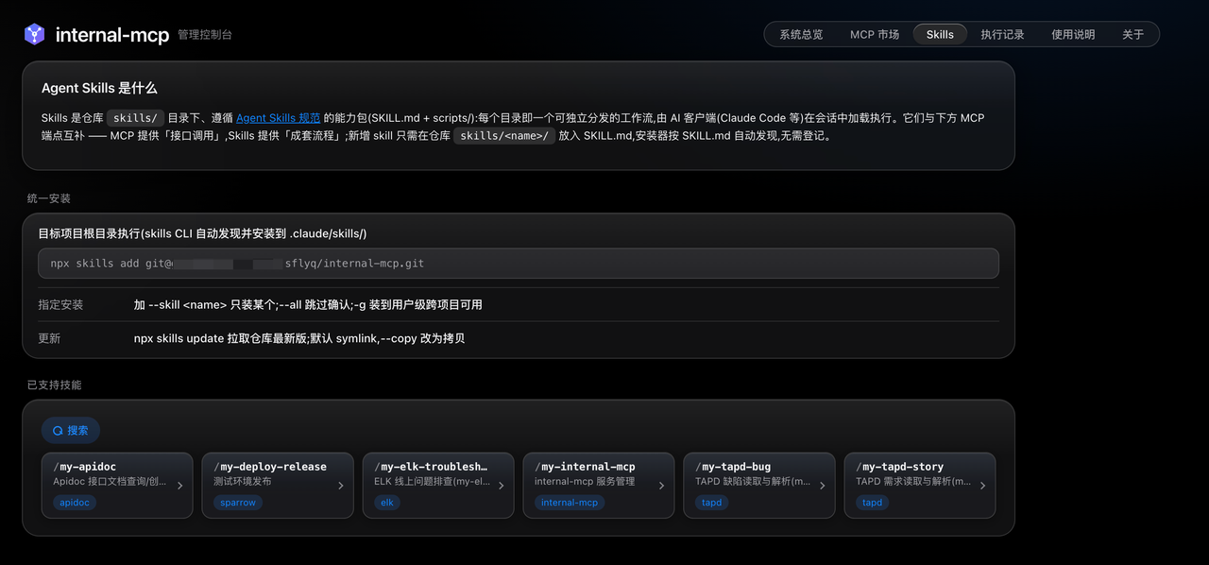This screenshot has height=565, width=1209.
Task: Click the 统一安装 section label
Action: [49, 198]
